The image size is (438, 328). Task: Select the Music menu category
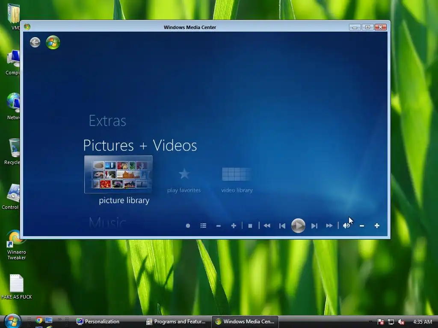[107, 223]
